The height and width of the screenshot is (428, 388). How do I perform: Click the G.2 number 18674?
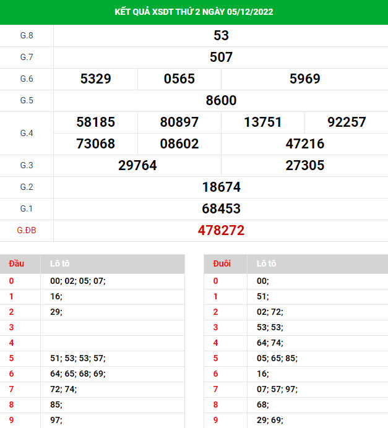(221, 187)
